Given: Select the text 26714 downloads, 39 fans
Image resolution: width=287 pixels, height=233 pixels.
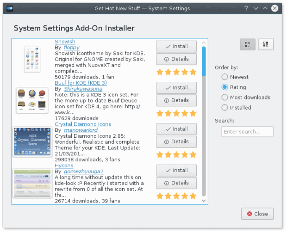Looking at the screenshot, I should pos(87,201).
